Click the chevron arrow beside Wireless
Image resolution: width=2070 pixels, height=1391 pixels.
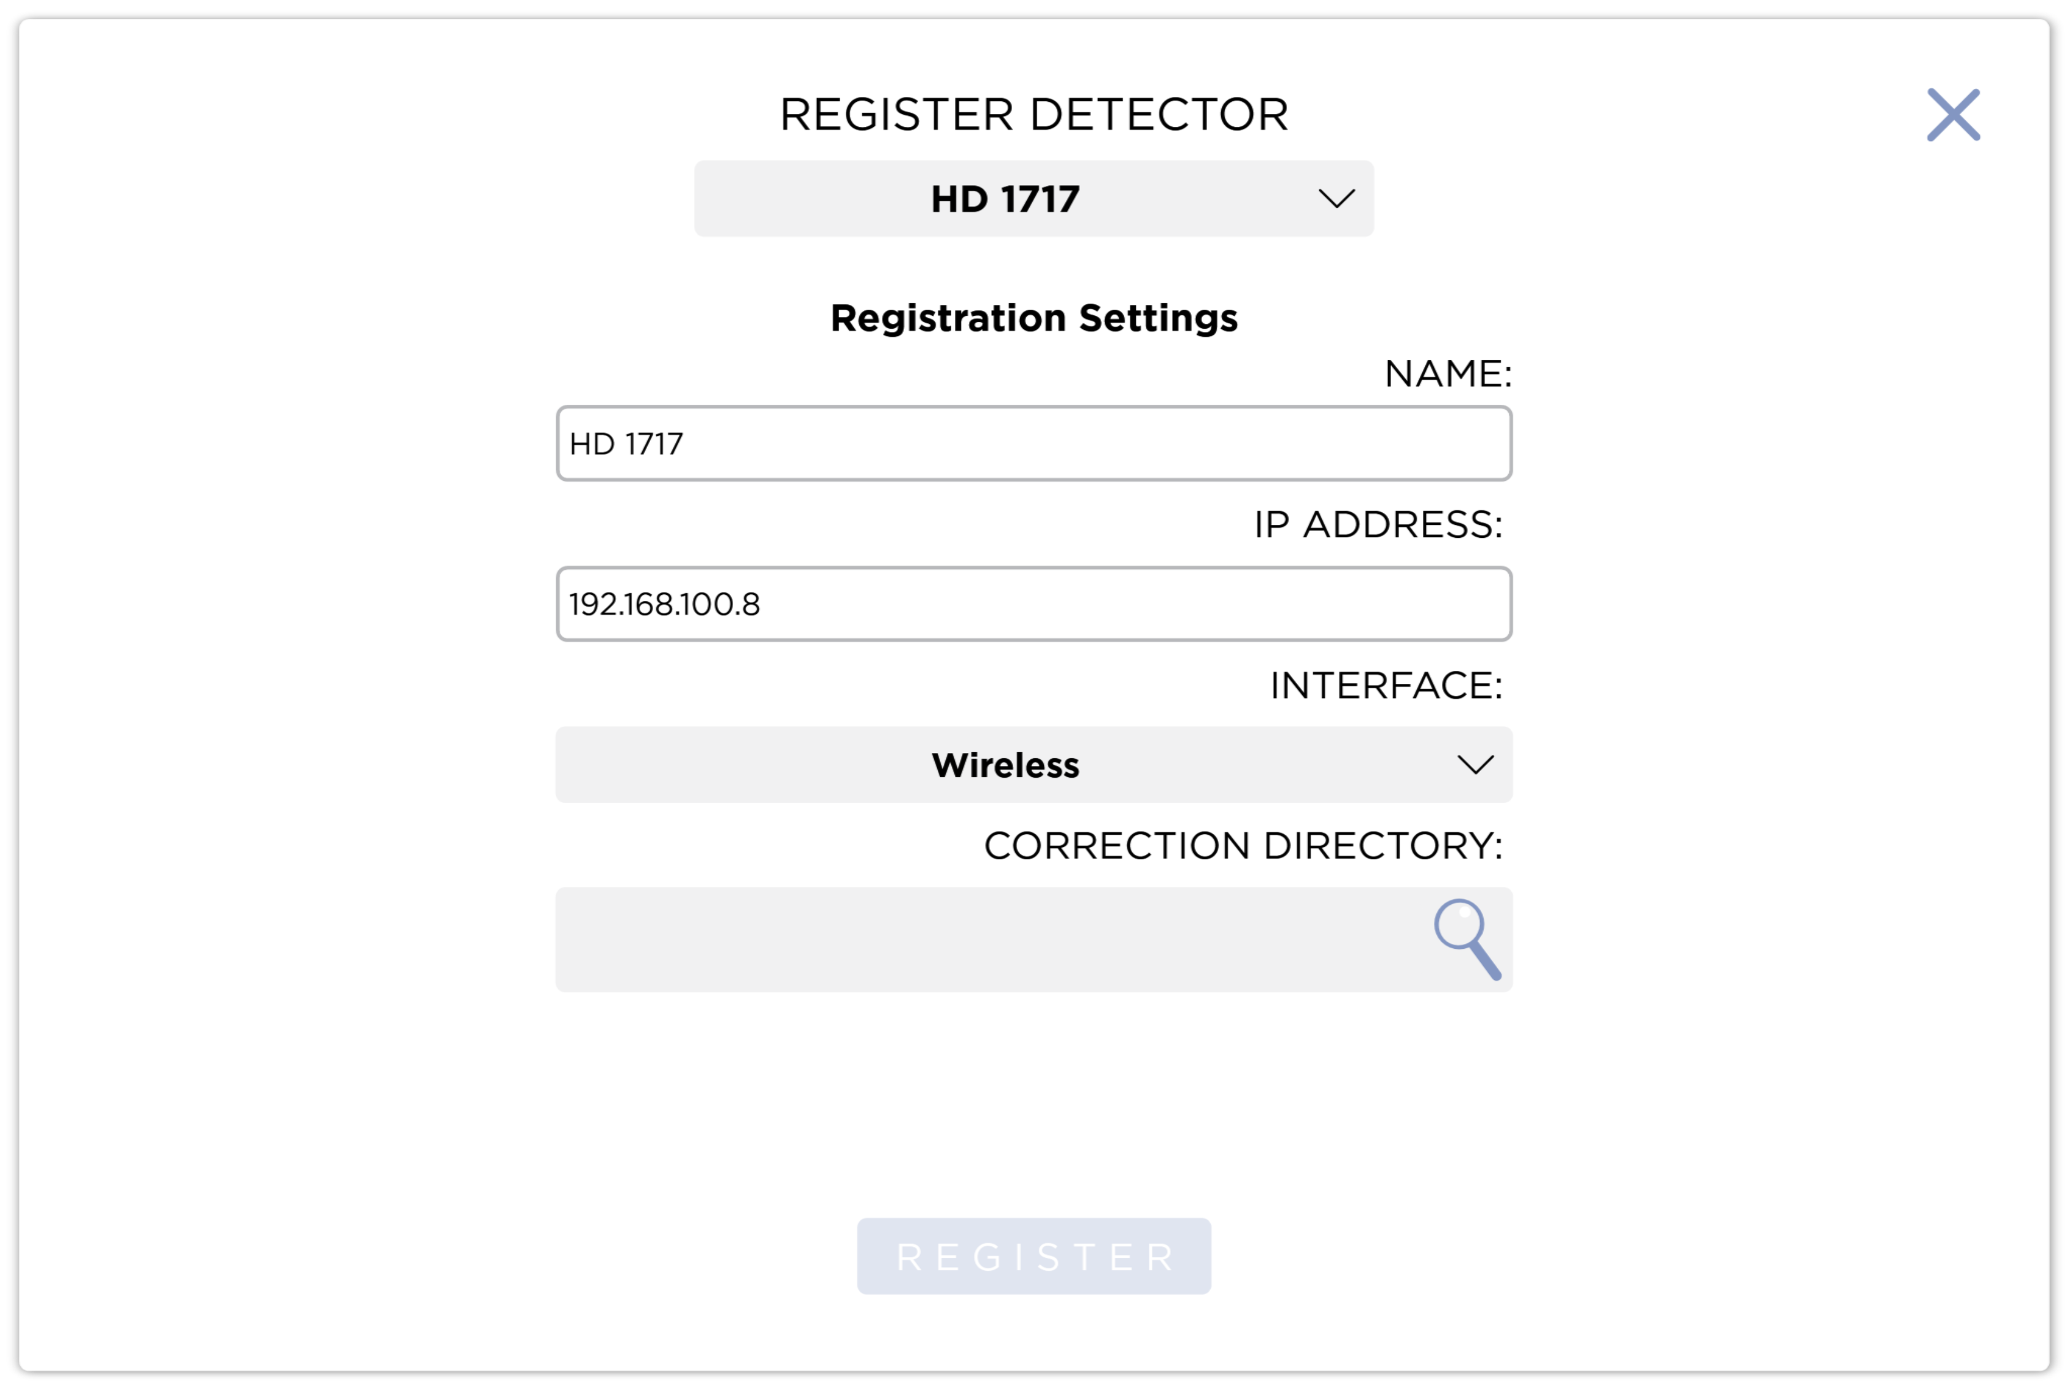(x=1475, y=765)
